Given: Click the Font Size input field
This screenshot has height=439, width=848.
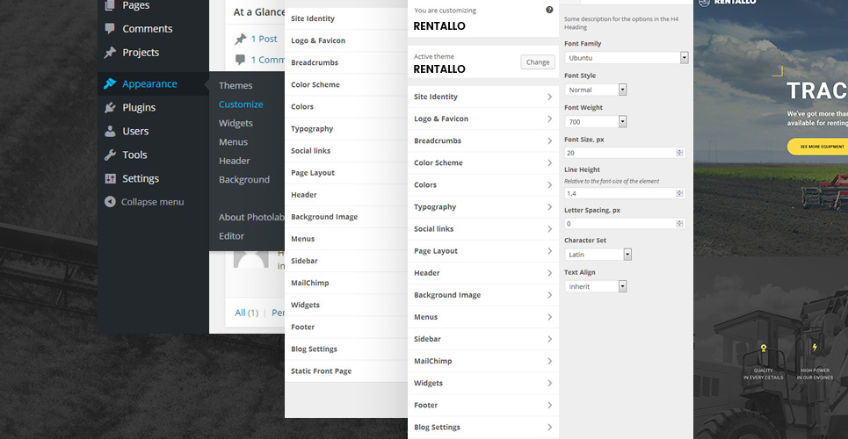Looking at the screenshot, I should [620, 153].
